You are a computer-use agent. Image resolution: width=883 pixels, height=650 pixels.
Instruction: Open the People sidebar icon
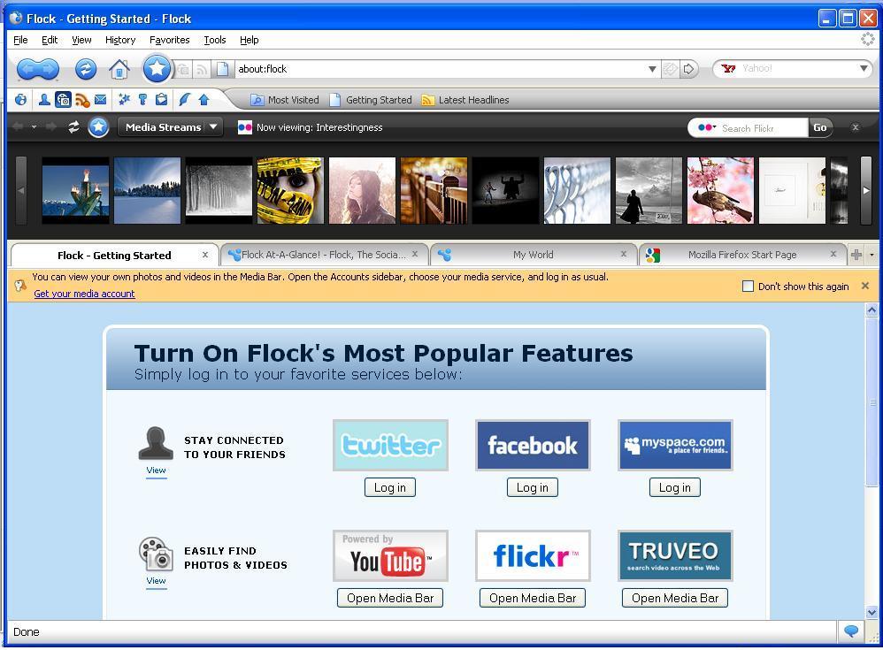pos(43,100)
